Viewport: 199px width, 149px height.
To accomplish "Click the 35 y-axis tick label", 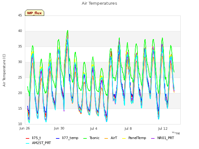I will [20, 46].
